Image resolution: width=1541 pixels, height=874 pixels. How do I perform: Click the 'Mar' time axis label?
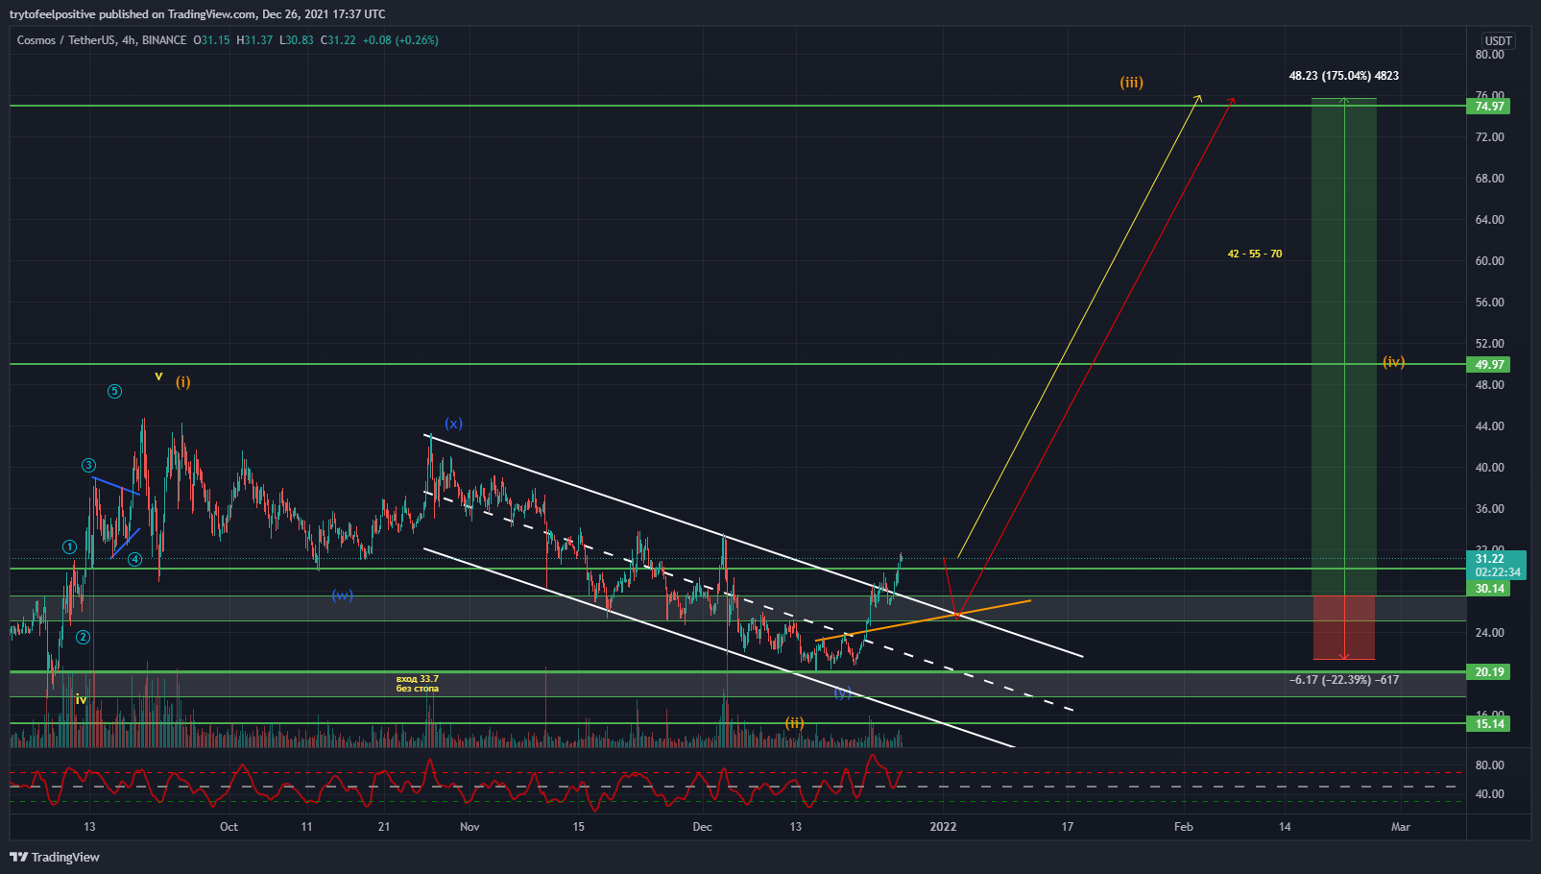point(1401,827)
